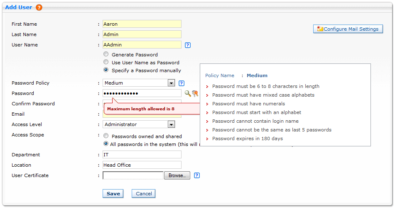Choose Specify a Password manually option

coord(106,70)
